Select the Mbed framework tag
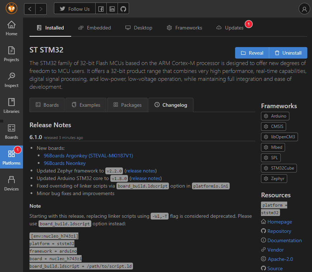Screen dimensions: 312x272 273,147
